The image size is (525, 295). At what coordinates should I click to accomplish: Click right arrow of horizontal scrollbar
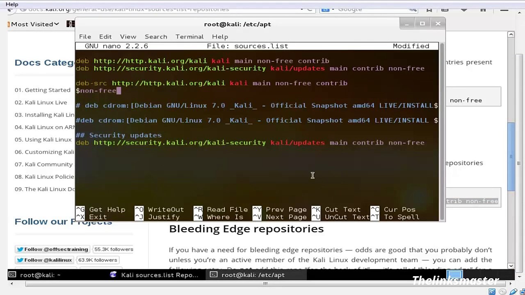[511, 283]
